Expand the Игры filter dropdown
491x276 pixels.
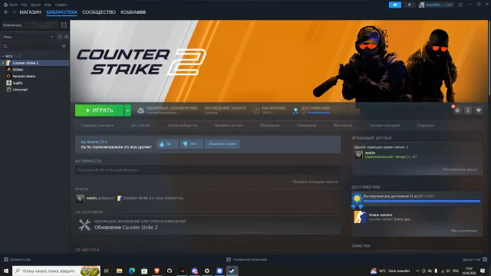pos(28,37)
